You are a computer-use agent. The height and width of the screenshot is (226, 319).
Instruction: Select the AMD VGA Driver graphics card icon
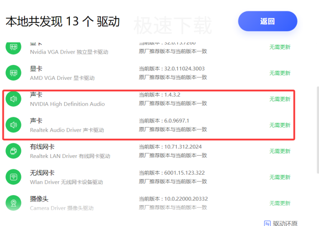14,73
